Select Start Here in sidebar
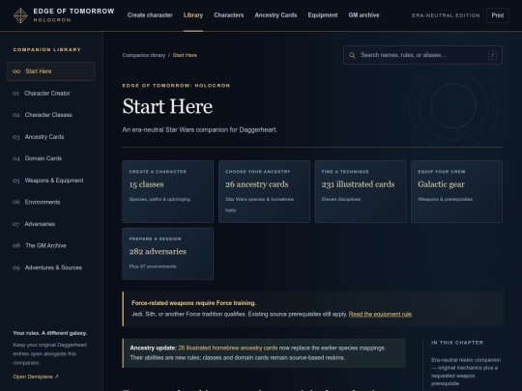 click(x=51, y=71)
